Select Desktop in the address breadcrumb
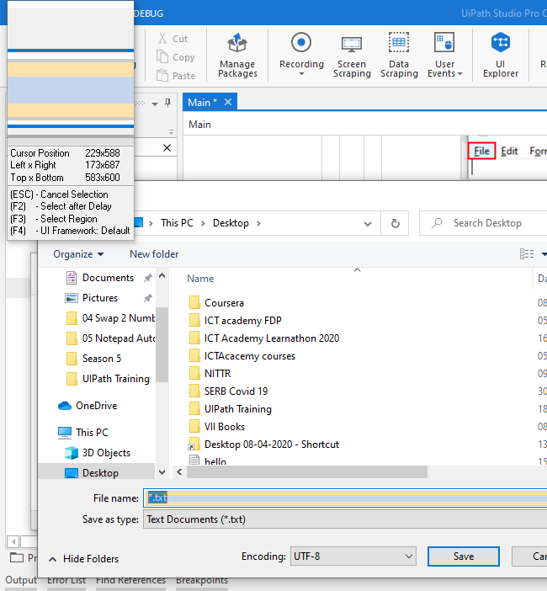 click(231, 223)
